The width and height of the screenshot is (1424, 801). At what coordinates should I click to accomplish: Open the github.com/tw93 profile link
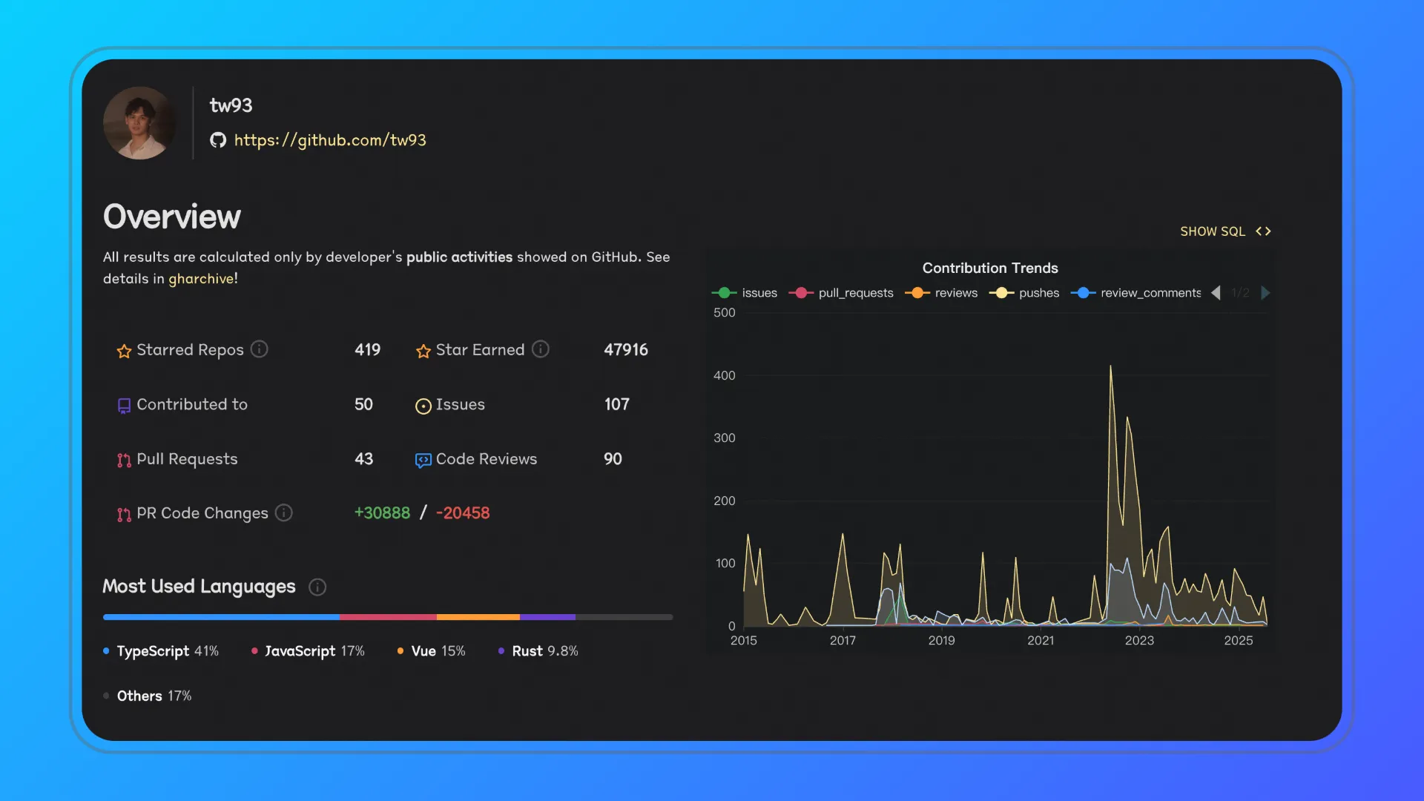click(x=330, y=140)
